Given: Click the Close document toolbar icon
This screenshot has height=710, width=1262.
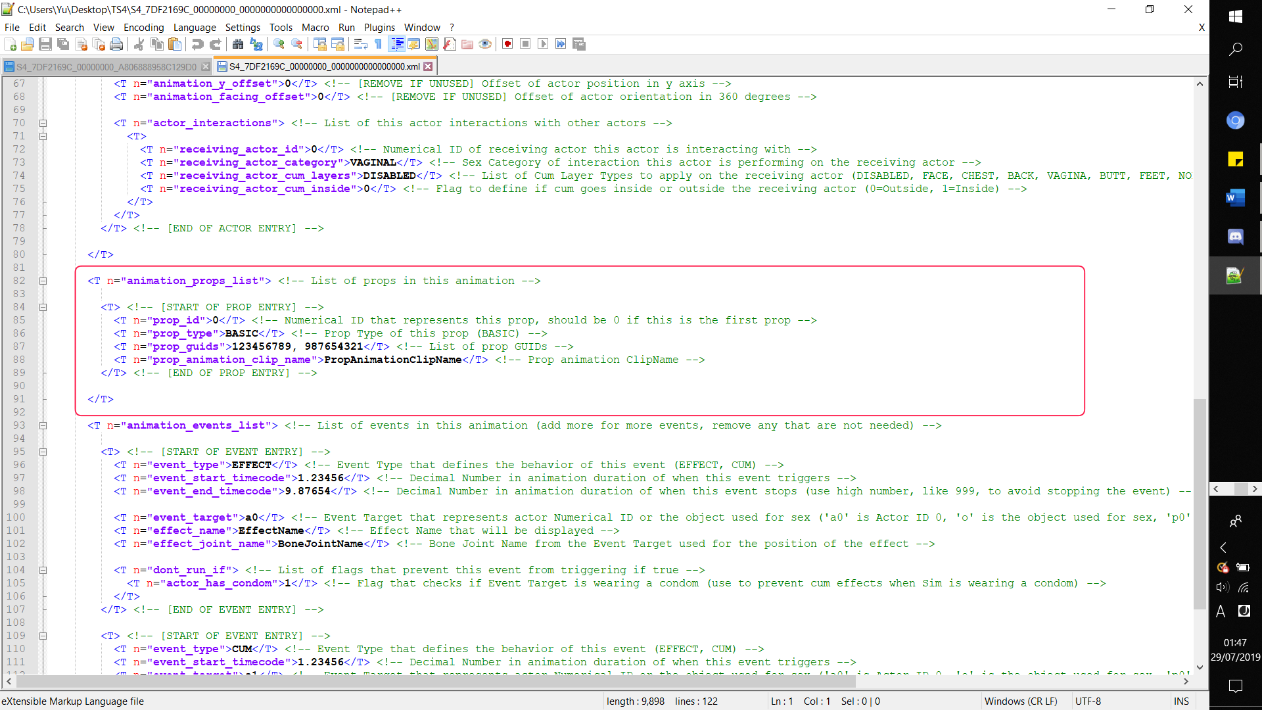Looking at the screenshot, I should click(x=82, y=44).
